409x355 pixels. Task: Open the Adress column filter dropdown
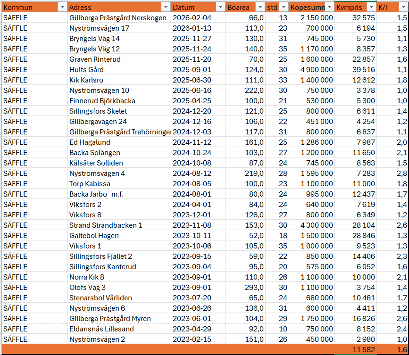(166, 8)
